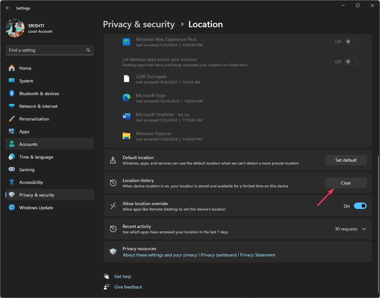Screen dimensions: 380x298
Task: Click the search magnifier icon
Action: click(x=88, y=50)
